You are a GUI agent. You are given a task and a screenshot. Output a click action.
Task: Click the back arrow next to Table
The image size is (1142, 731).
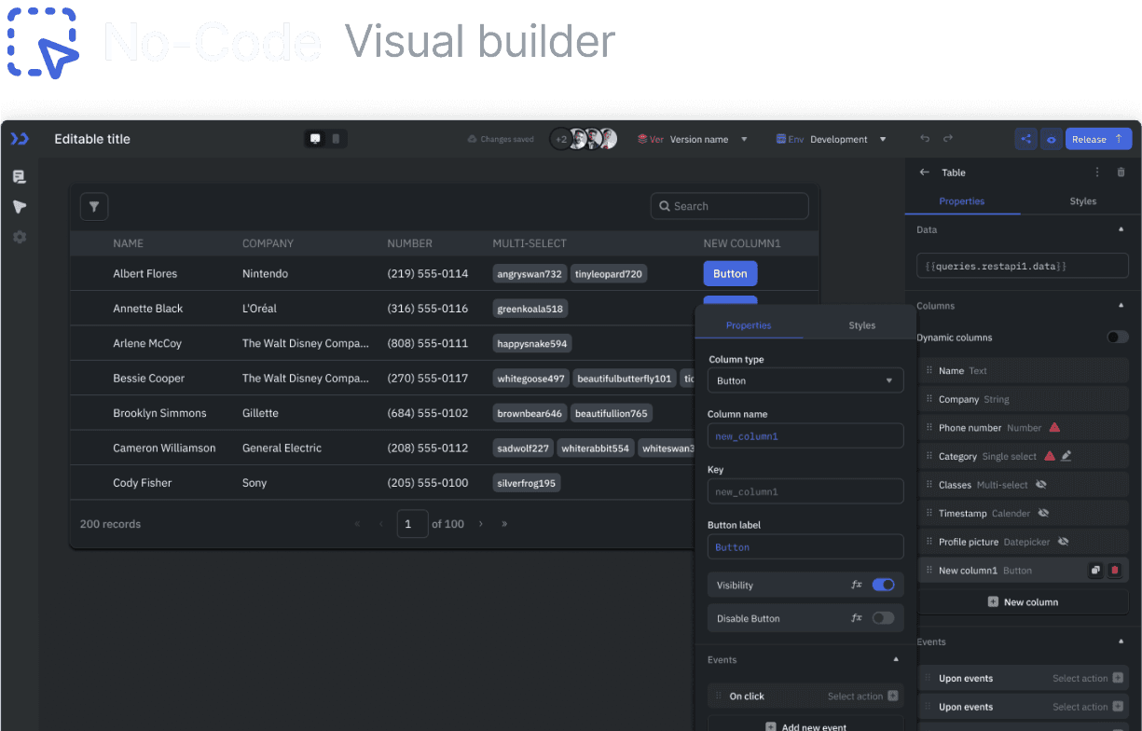coord(925,172)
